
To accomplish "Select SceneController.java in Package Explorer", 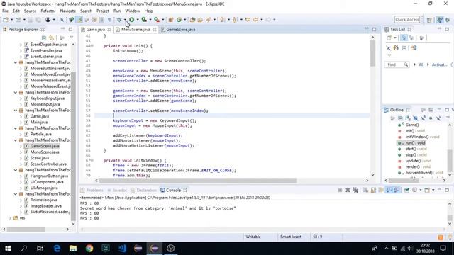I will (48, 164).
